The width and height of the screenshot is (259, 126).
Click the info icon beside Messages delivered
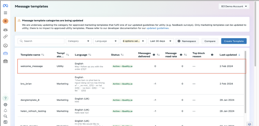tap(154, 55)
